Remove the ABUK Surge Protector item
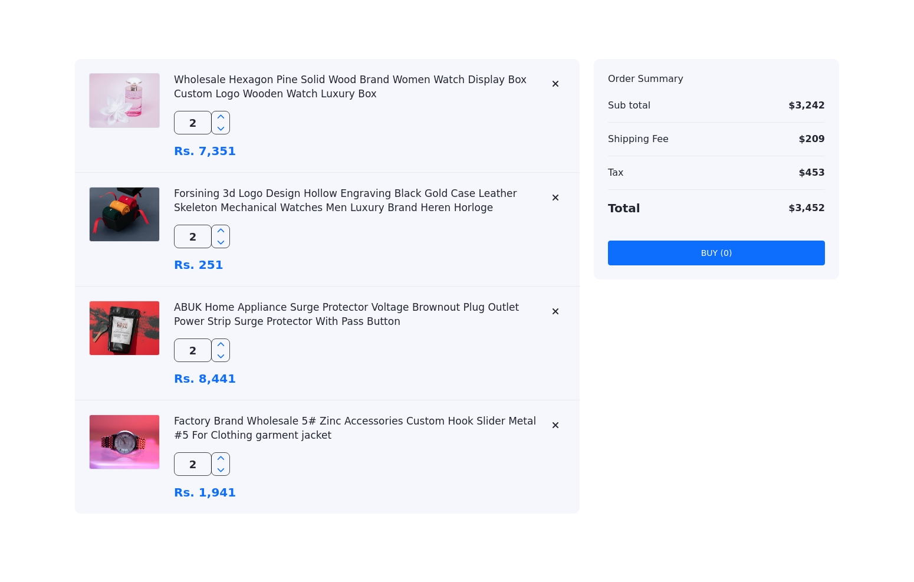The height and width of the screenshot is (582, 914). tap(555, 311)
